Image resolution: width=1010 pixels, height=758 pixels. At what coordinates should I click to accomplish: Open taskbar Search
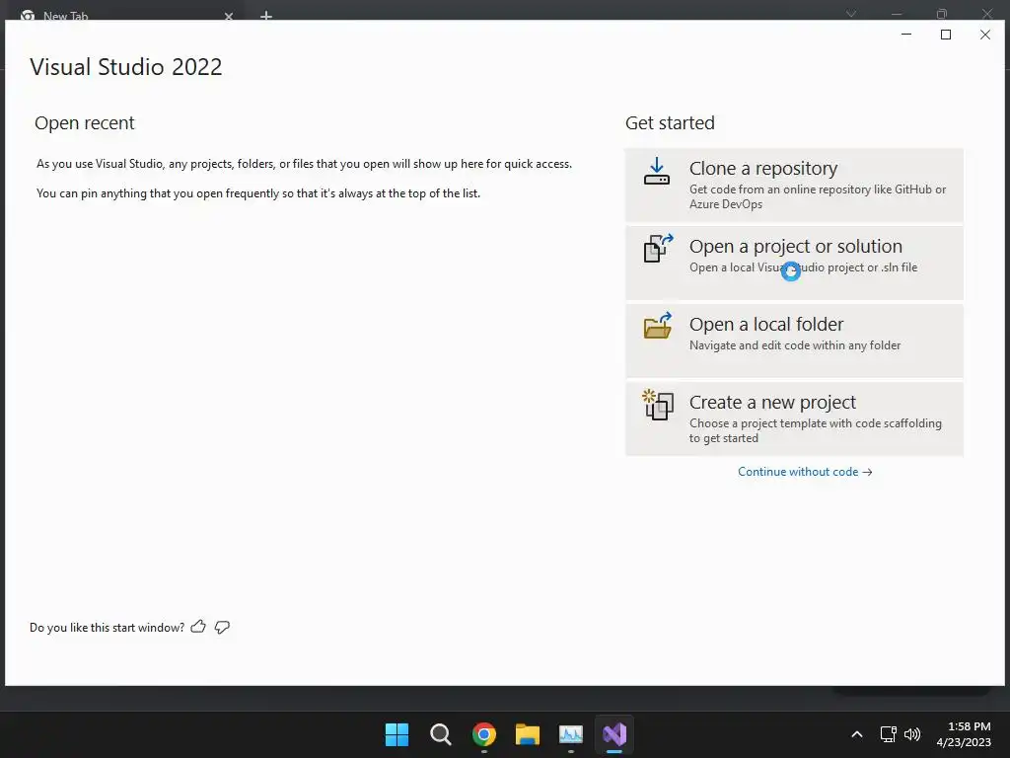441,734
